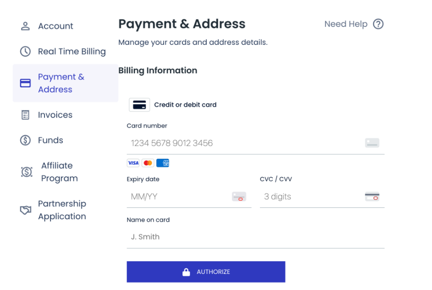
Task: Click the Need Help link
Action: pos(346,24)
